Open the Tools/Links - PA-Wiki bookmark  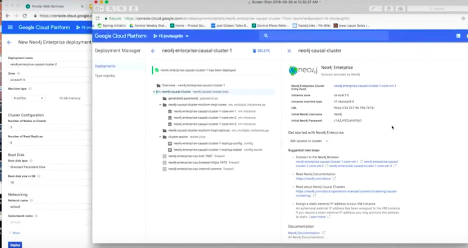pyautogui.click(x=311, y=26)
